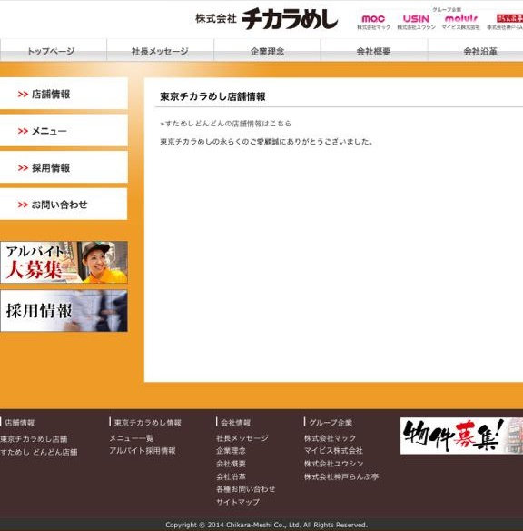Click the 採用情報 photo banner
The height and width of the screenshot is (531, 523).
(x=64, y=311)
